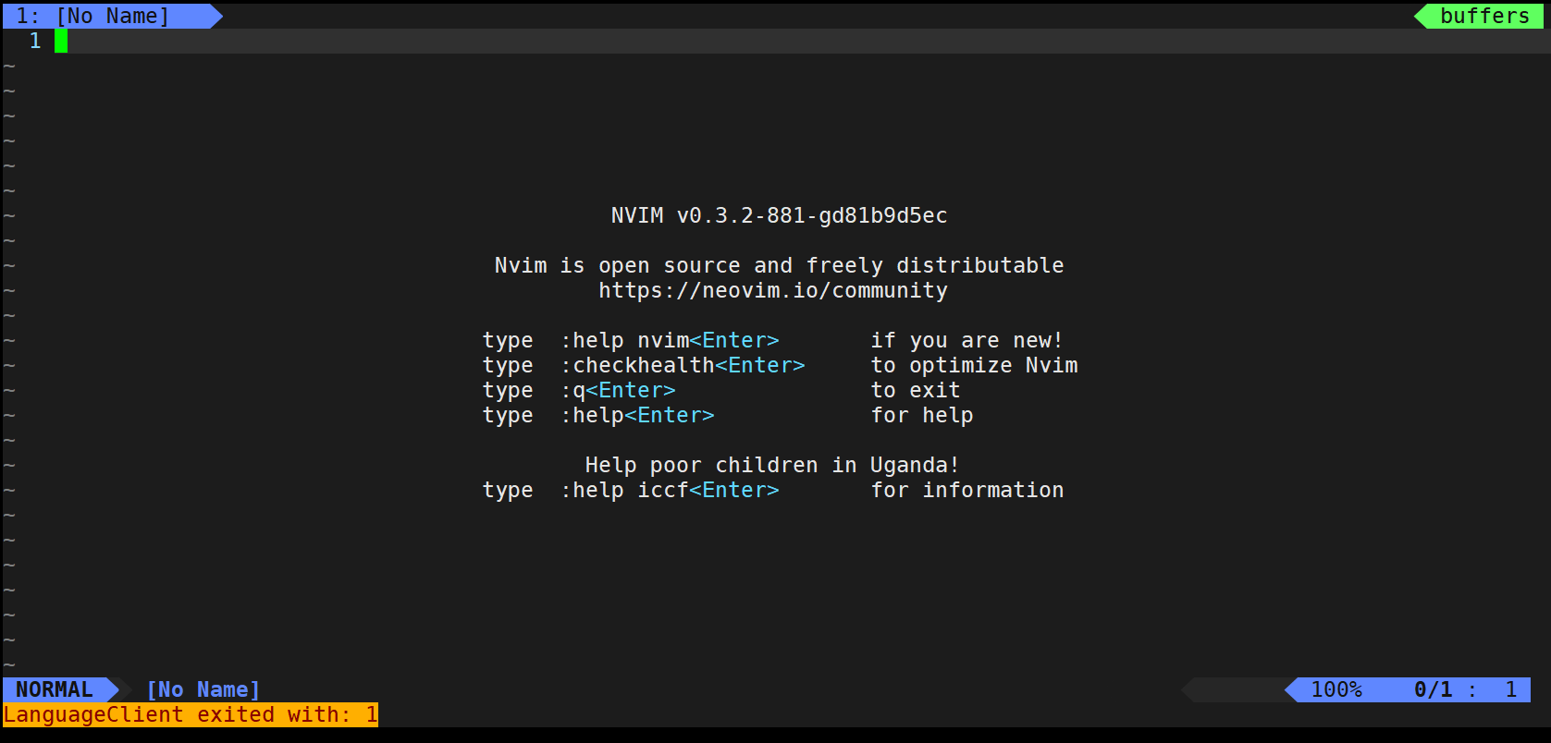This screenshot has height=743, width=1551.
Task: Click 'Help poor children in Uganda!' text
Action: [772, 465]
